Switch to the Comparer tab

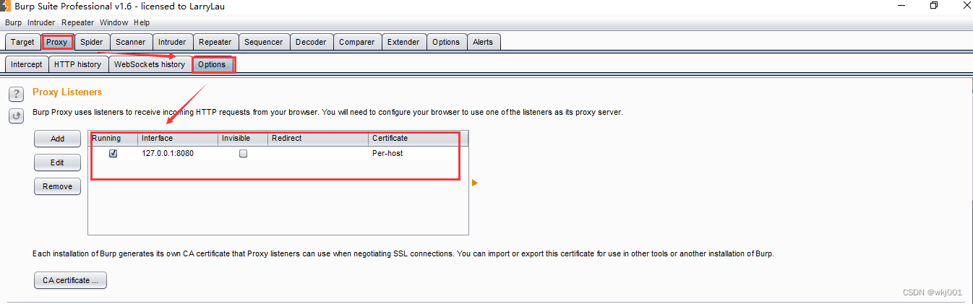coord(357,42)
